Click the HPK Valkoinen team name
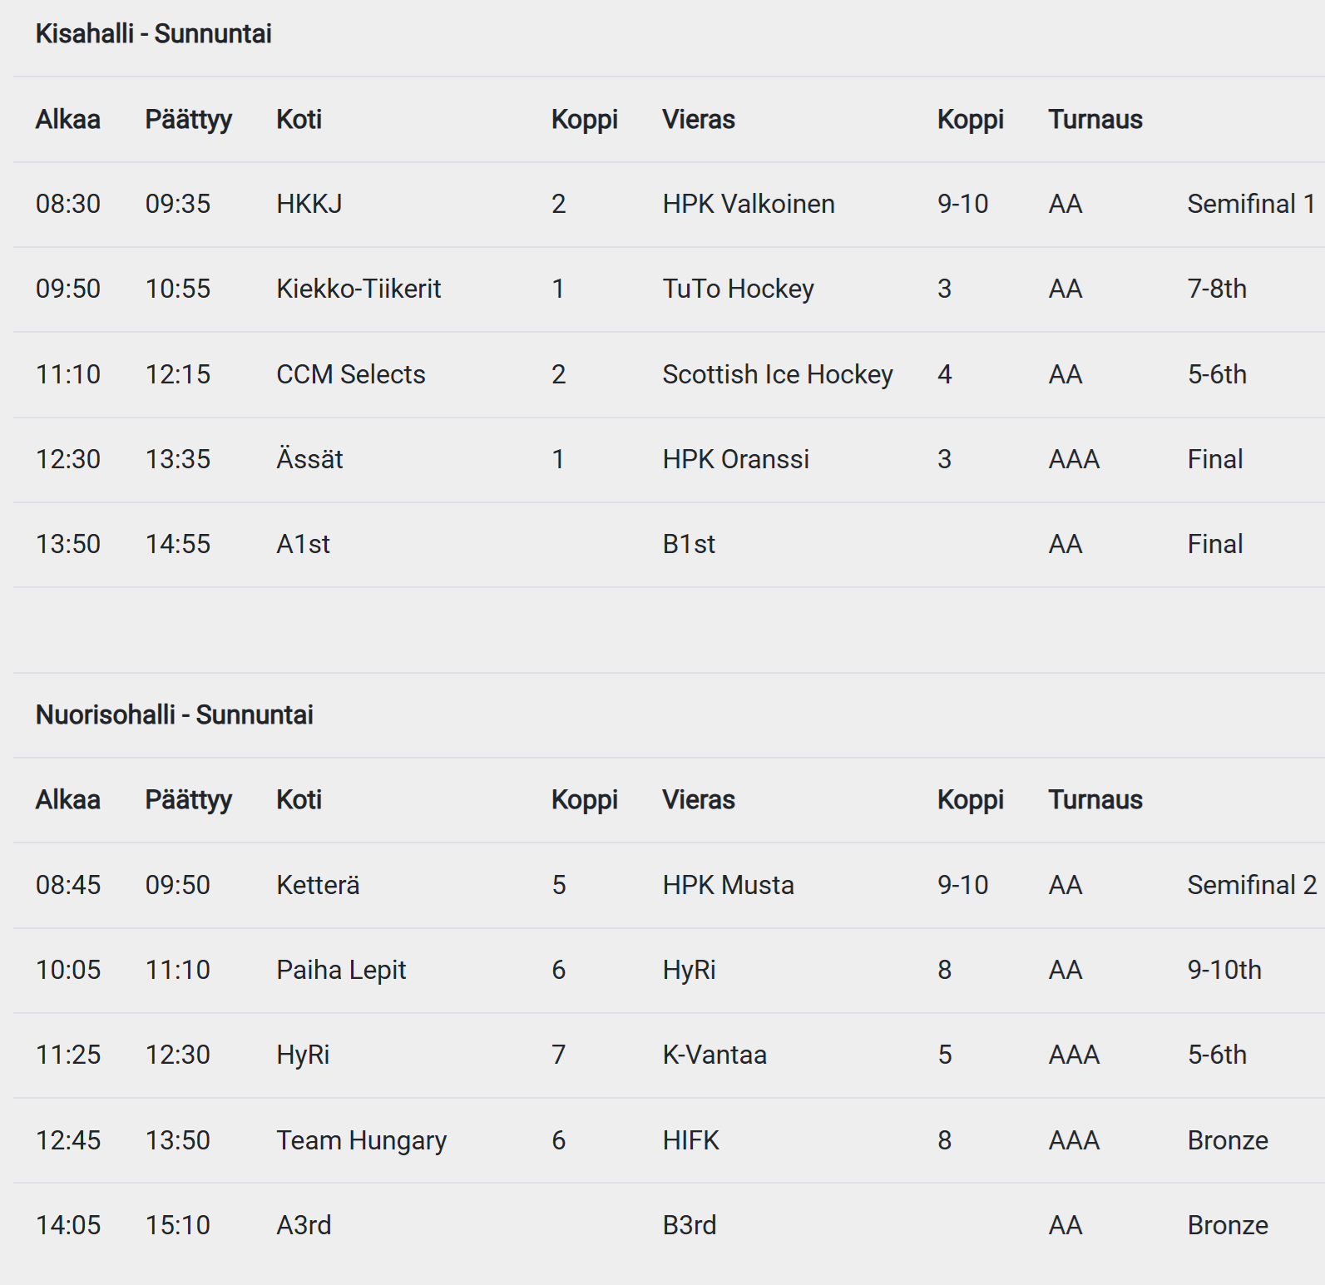Viewport: 1325px width, 1285px height. 748,205
